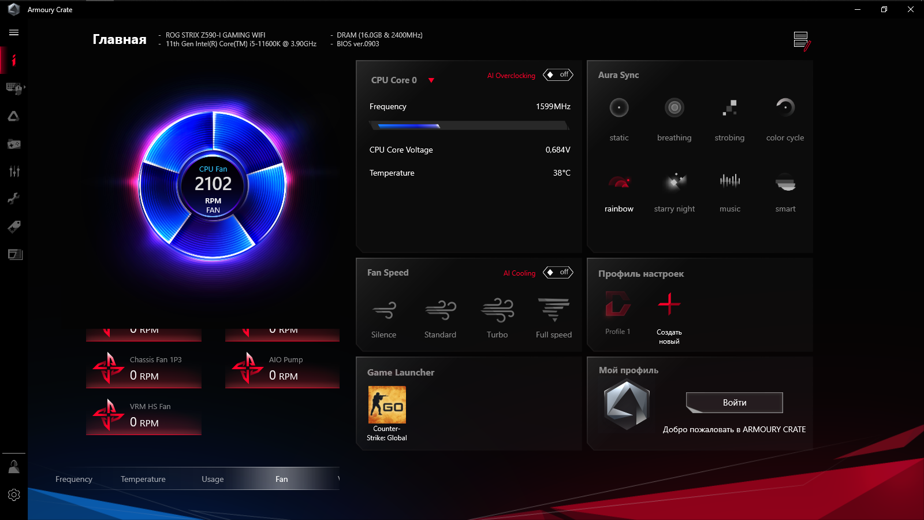Click the CPU frequency progress bar
Image resolution: width=924 pixels, height=520 pixels.
pyautogui.click(x=469, y=125)
